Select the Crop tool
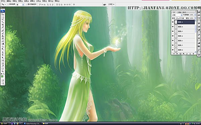201x125 pixels. coord(3,25)
